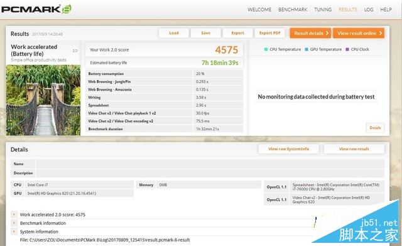Click Video Chat encoding v2 row
Screen dimensions: 402x246
tap(165, 121)
